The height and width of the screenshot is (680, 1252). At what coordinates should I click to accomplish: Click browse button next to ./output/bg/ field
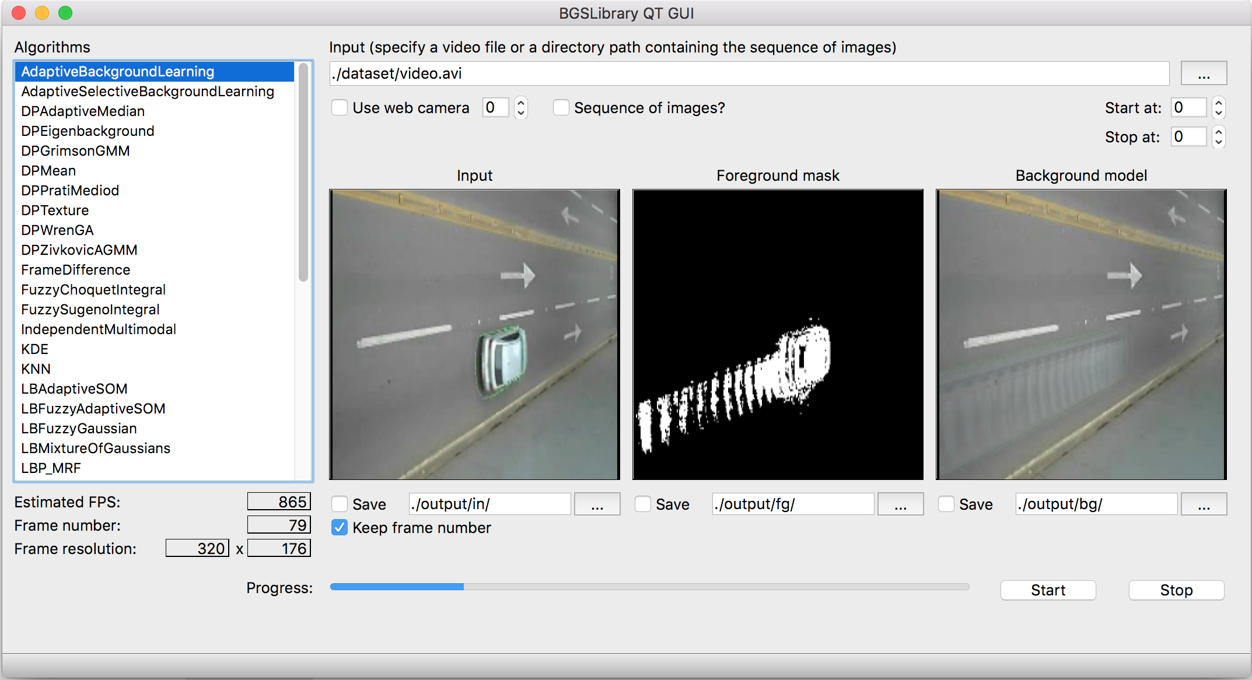pos(1203,504)
